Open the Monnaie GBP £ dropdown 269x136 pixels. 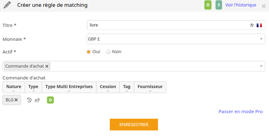[176, 39]
